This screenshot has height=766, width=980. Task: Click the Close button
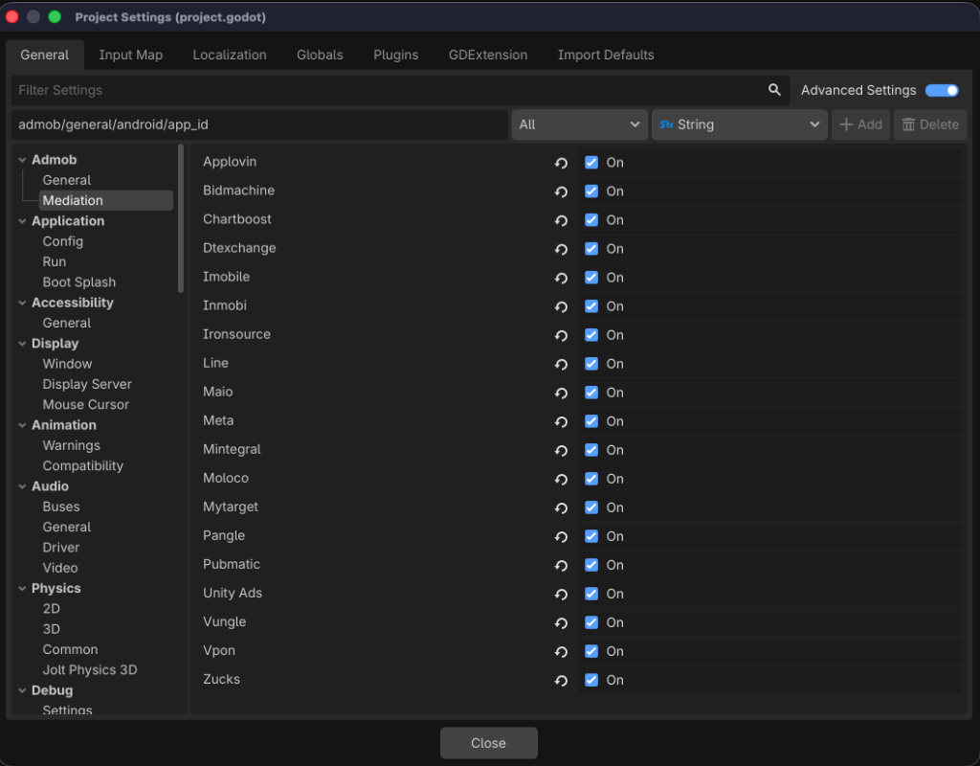(489, 743)
